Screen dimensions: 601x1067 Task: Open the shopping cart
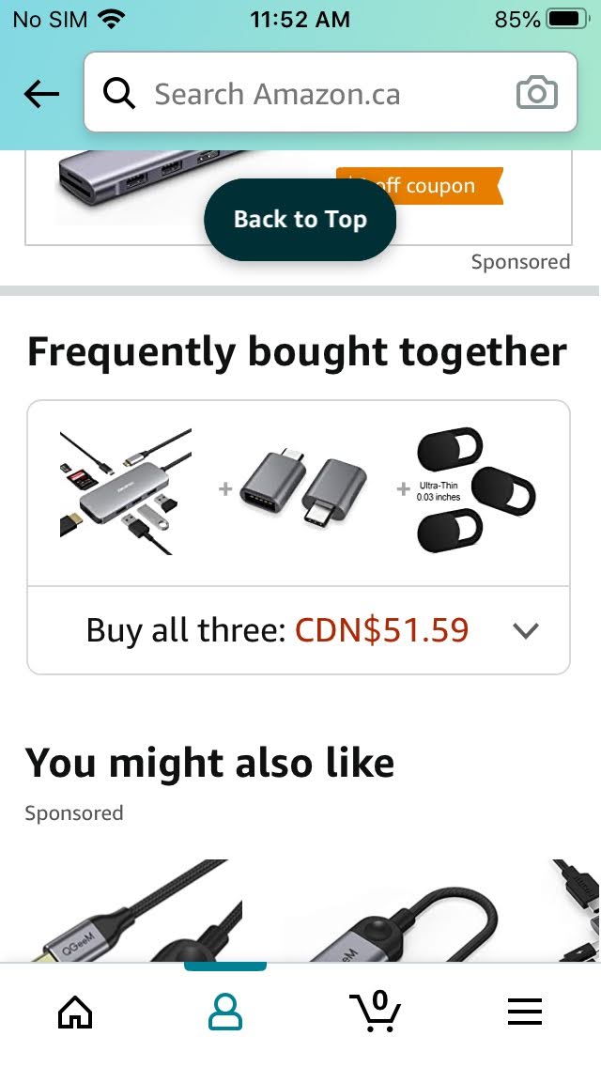click(376, 1012)
